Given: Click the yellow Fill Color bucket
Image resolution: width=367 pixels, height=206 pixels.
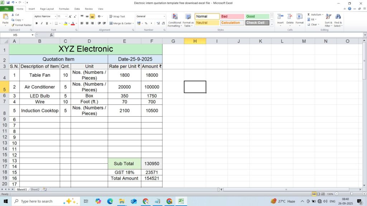Looking at the screenshot, I should [66, 23].
